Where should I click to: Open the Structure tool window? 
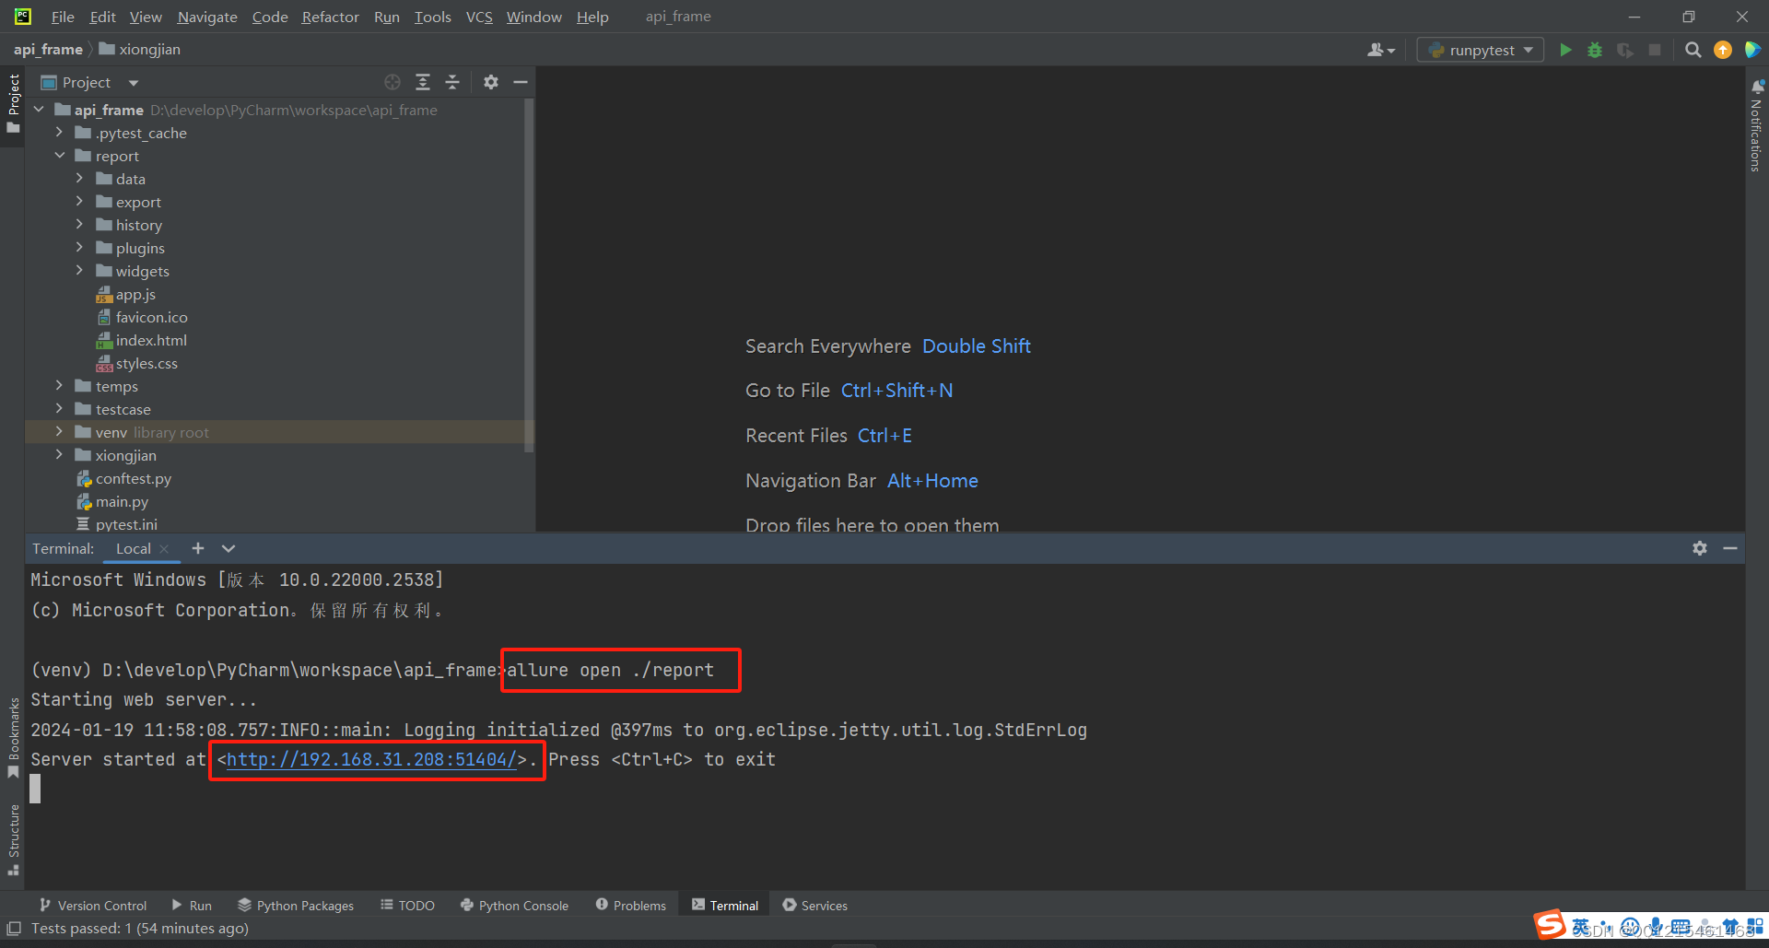13,839
